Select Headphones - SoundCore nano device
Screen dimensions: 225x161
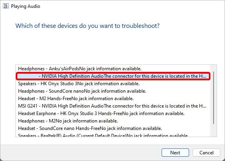point(82,91)
